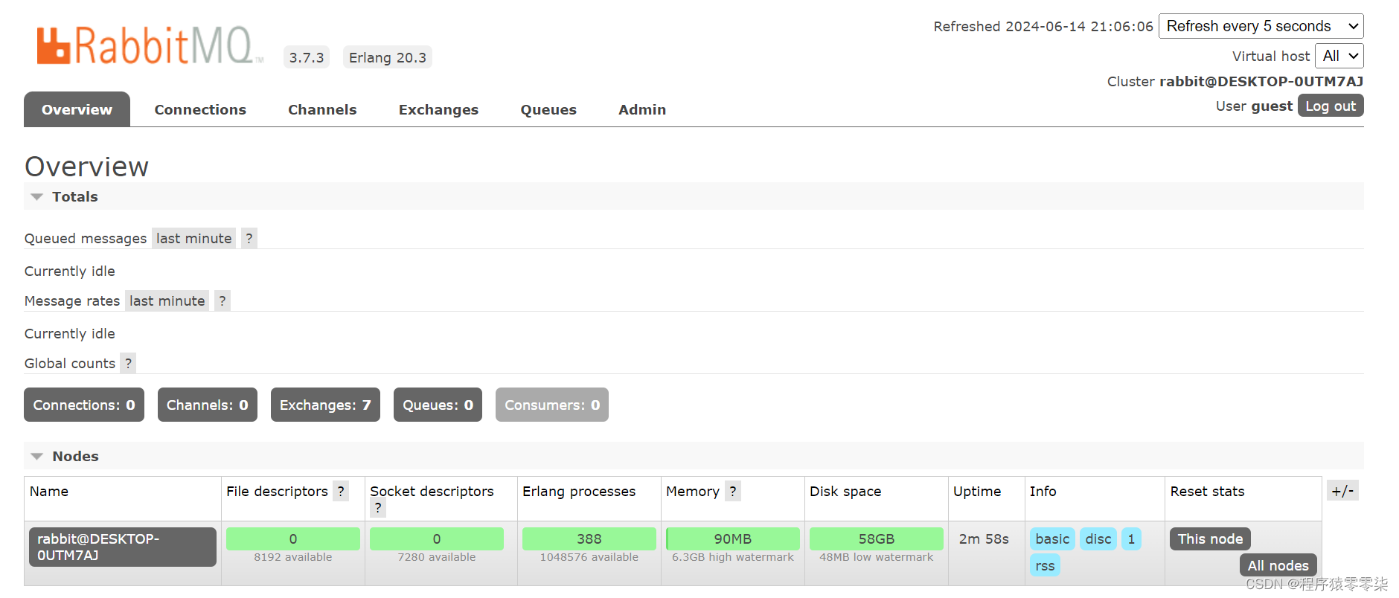Click the Consumers: 0 count button
1399x598 pixels.
[x=552, y=405]
